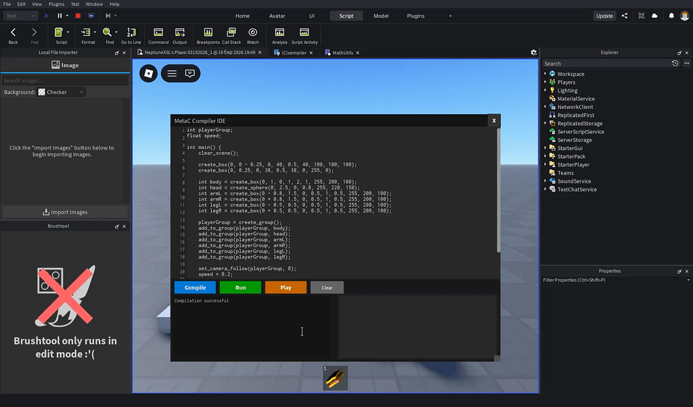Stop the test session
The width and height of the screenshot is (693, 407).
[x=78, y=16]
